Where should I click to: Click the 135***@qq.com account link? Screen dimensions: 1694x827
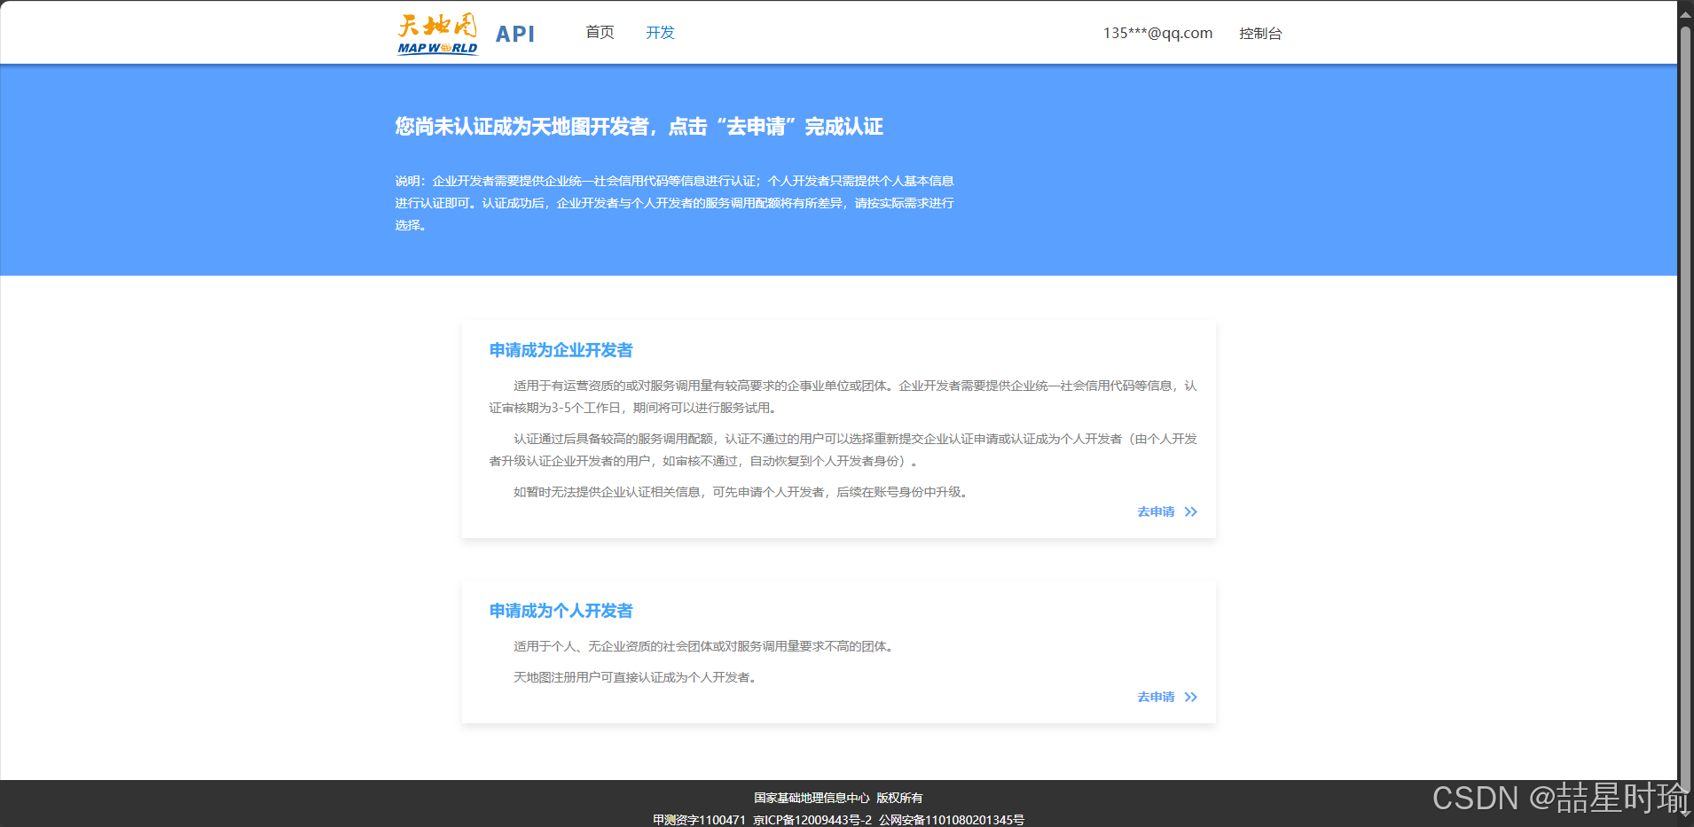coord(1157,33)
